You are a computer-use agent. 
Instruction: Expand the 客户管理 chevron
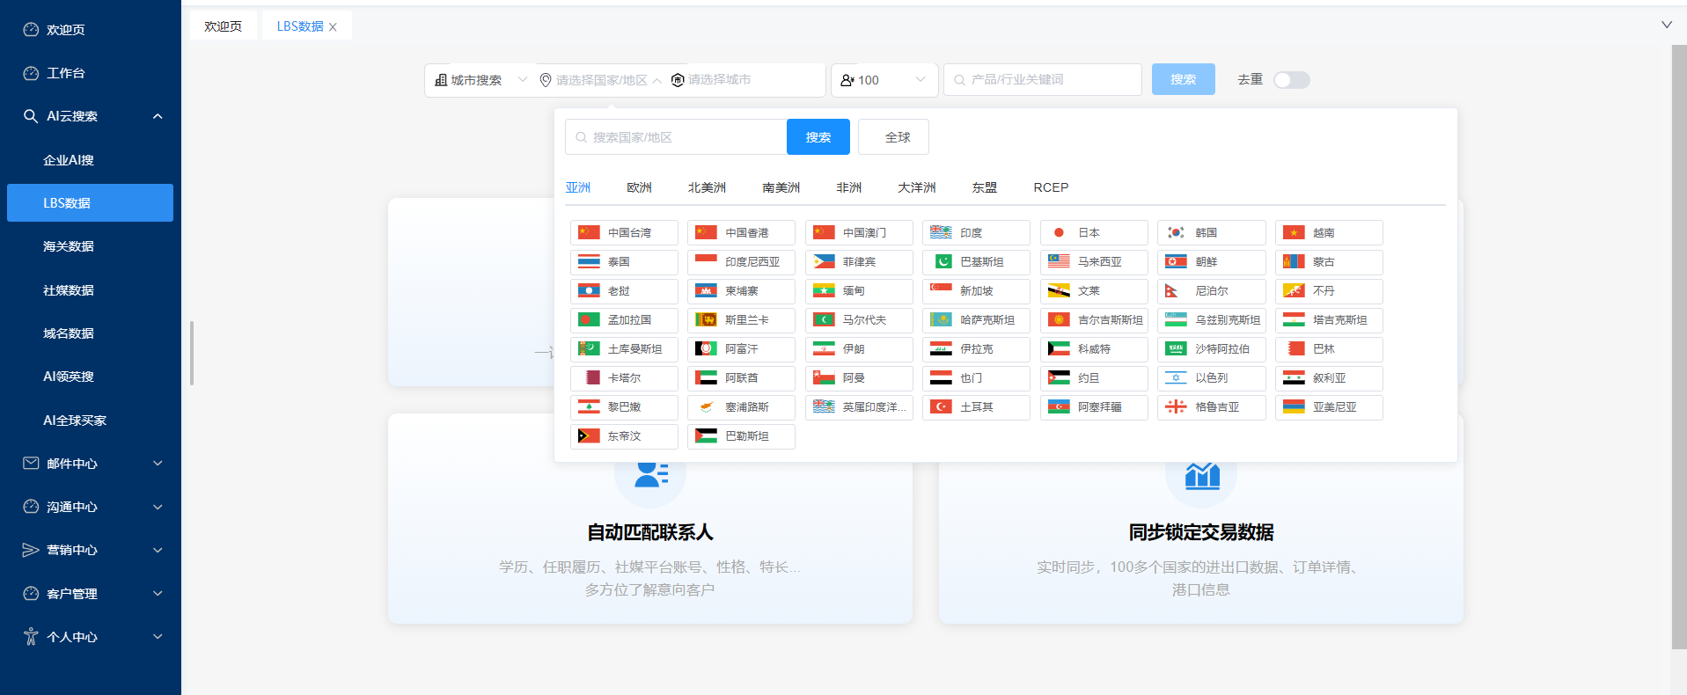point(158,593)
